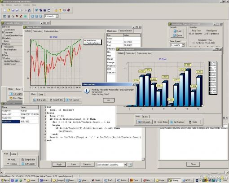The width and height of the screenshot is (229, 183).
Task: Click the red book help icon
Action: 68,10
